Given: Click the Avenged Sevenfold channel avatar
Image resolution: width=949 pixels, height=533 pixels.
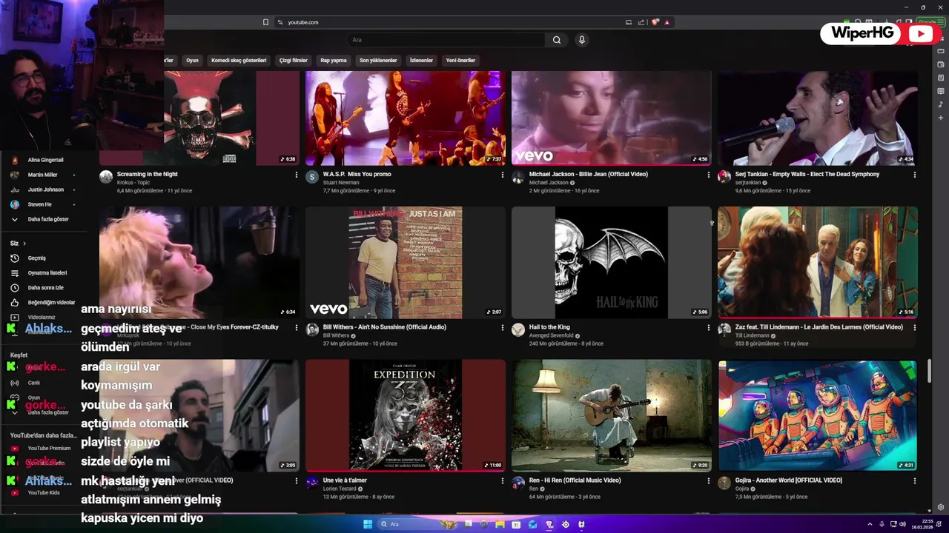Looking at the screenshot, I should tap(518, 329).
